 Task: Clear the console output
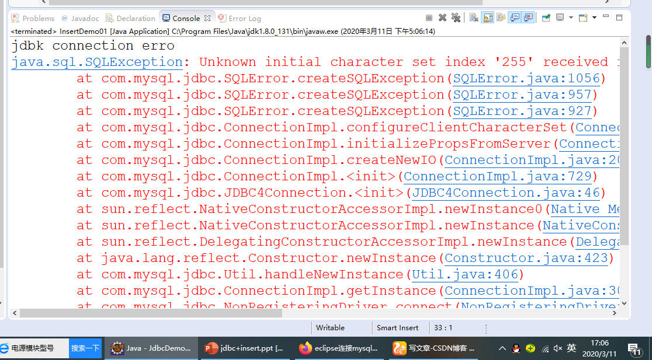(474, 18)
